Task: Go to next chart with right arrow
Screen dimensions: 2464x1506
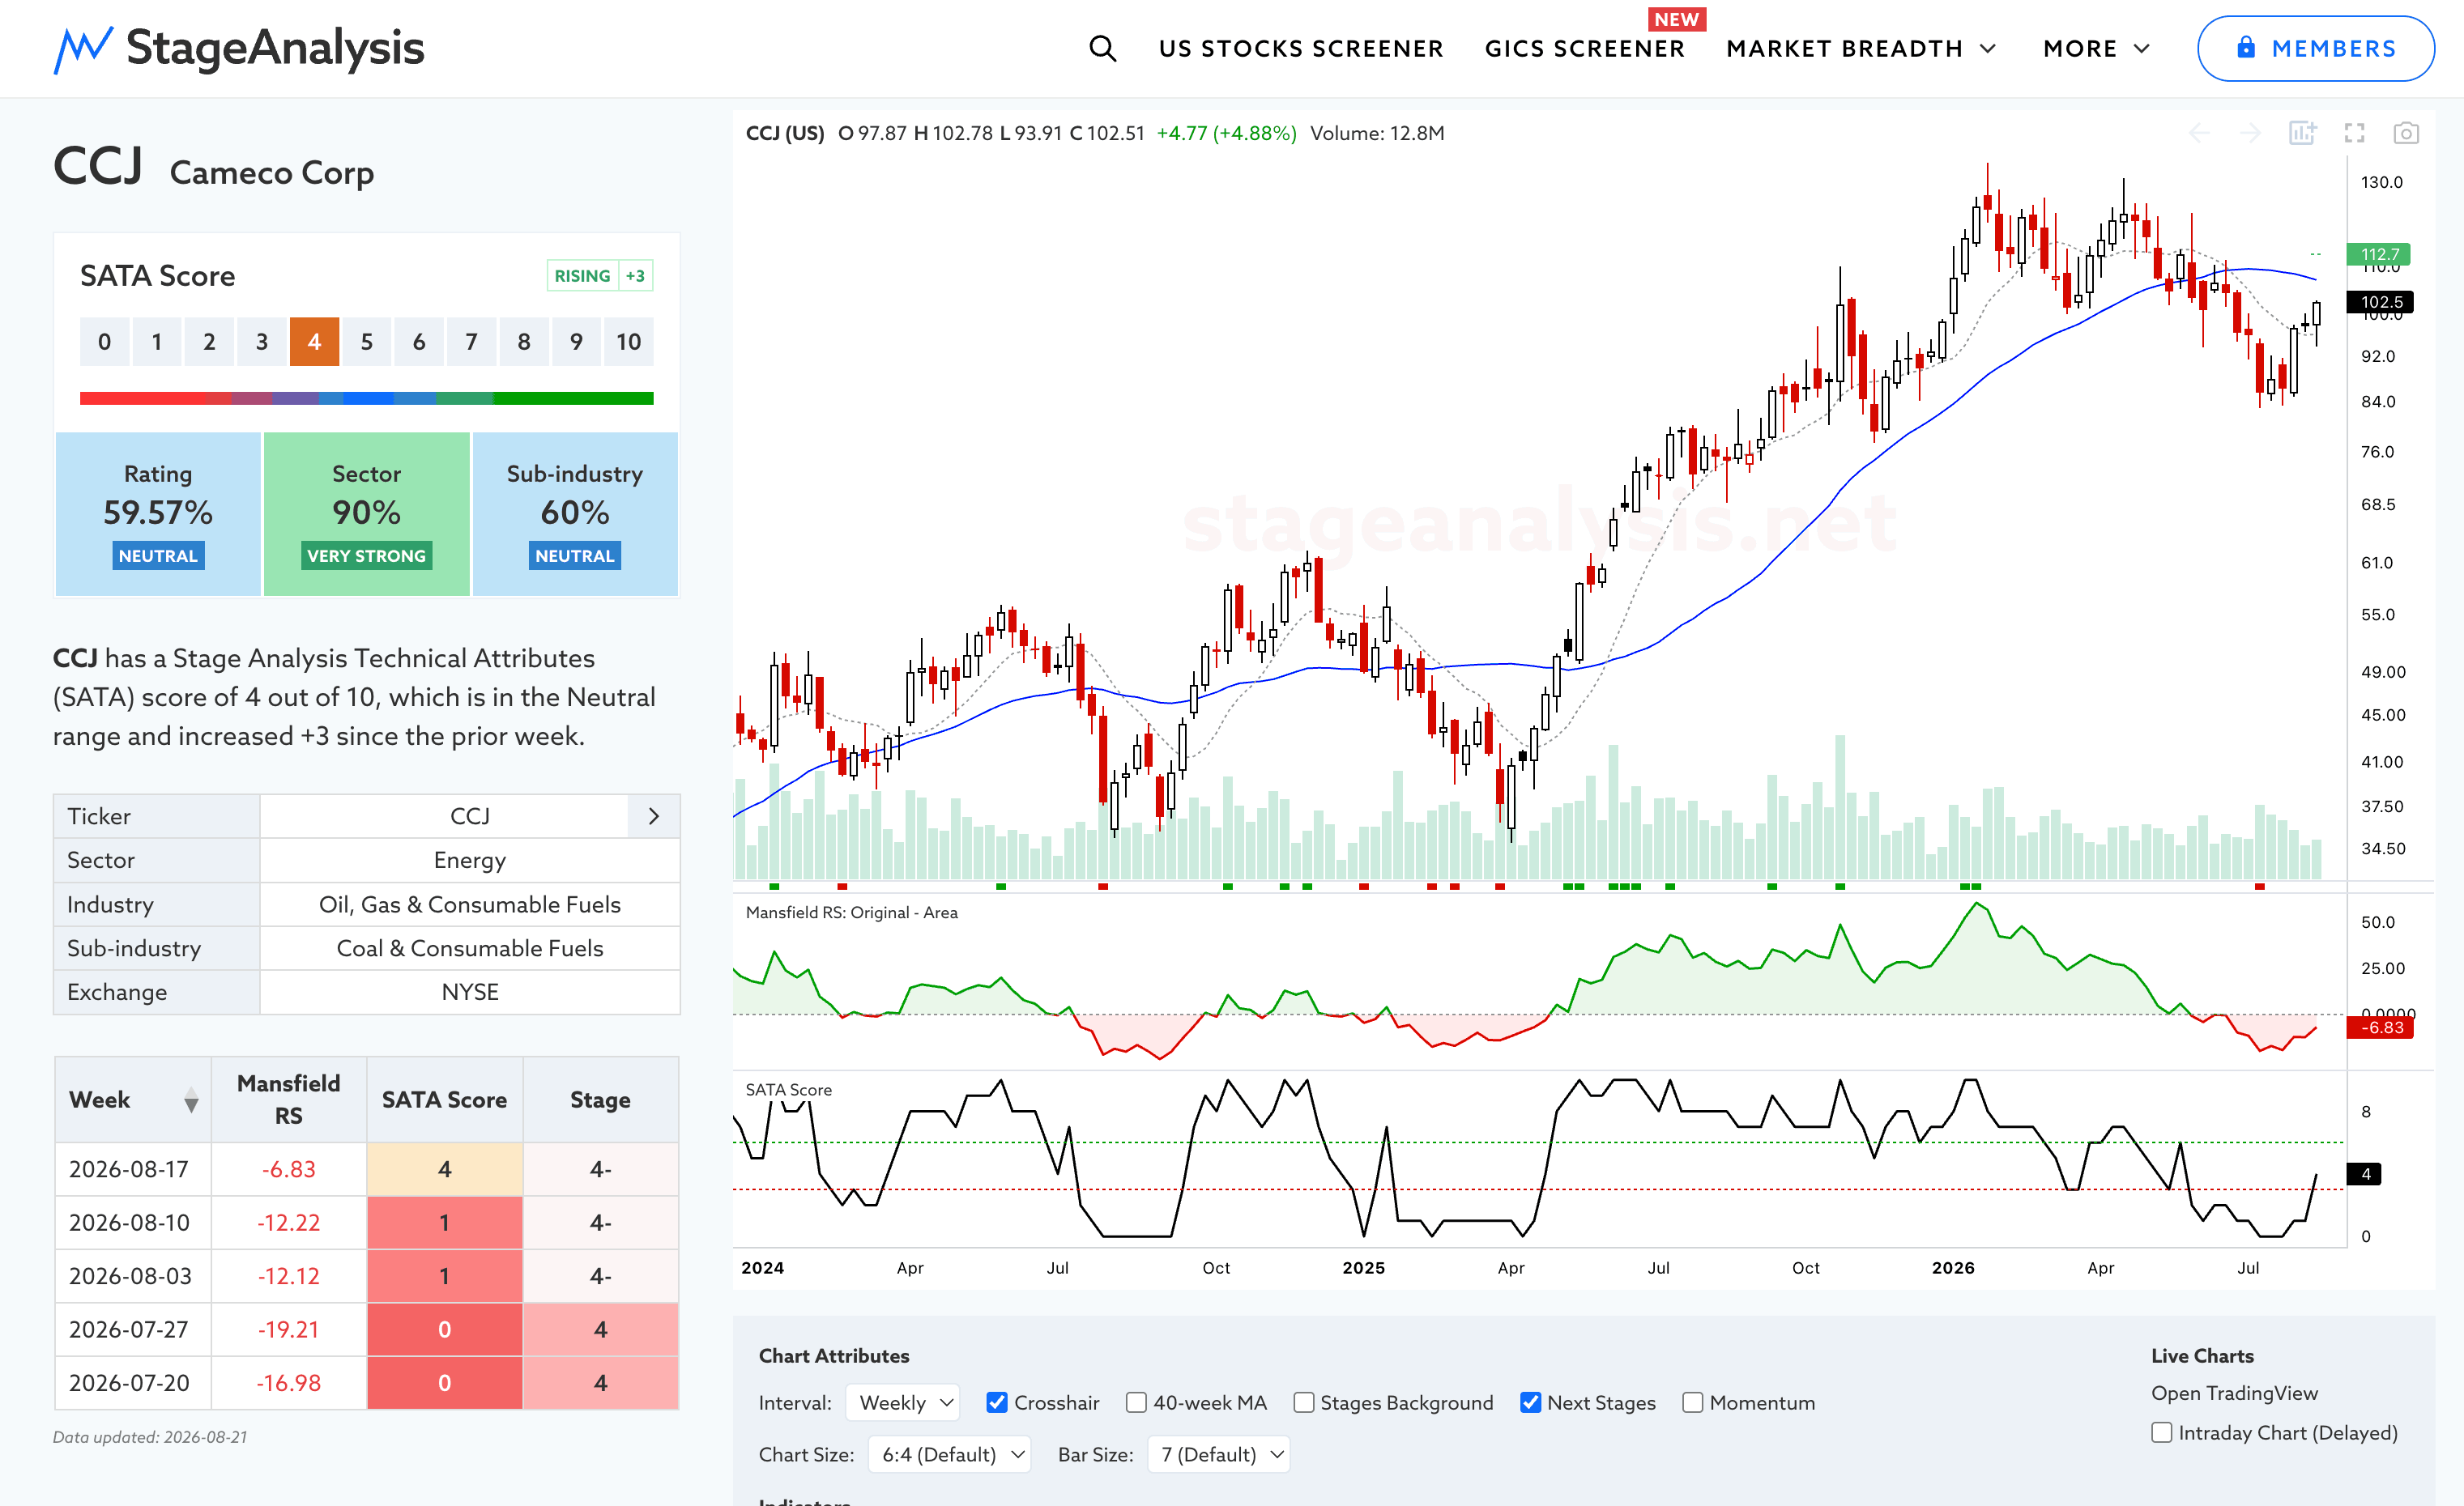Action: click(x=2250, y=133)
